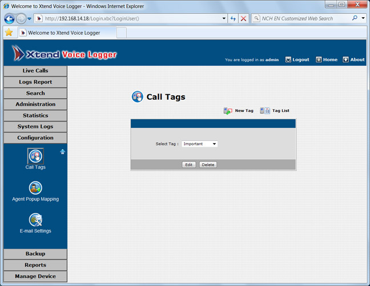Click the New Tag icon

pos(228,111)
